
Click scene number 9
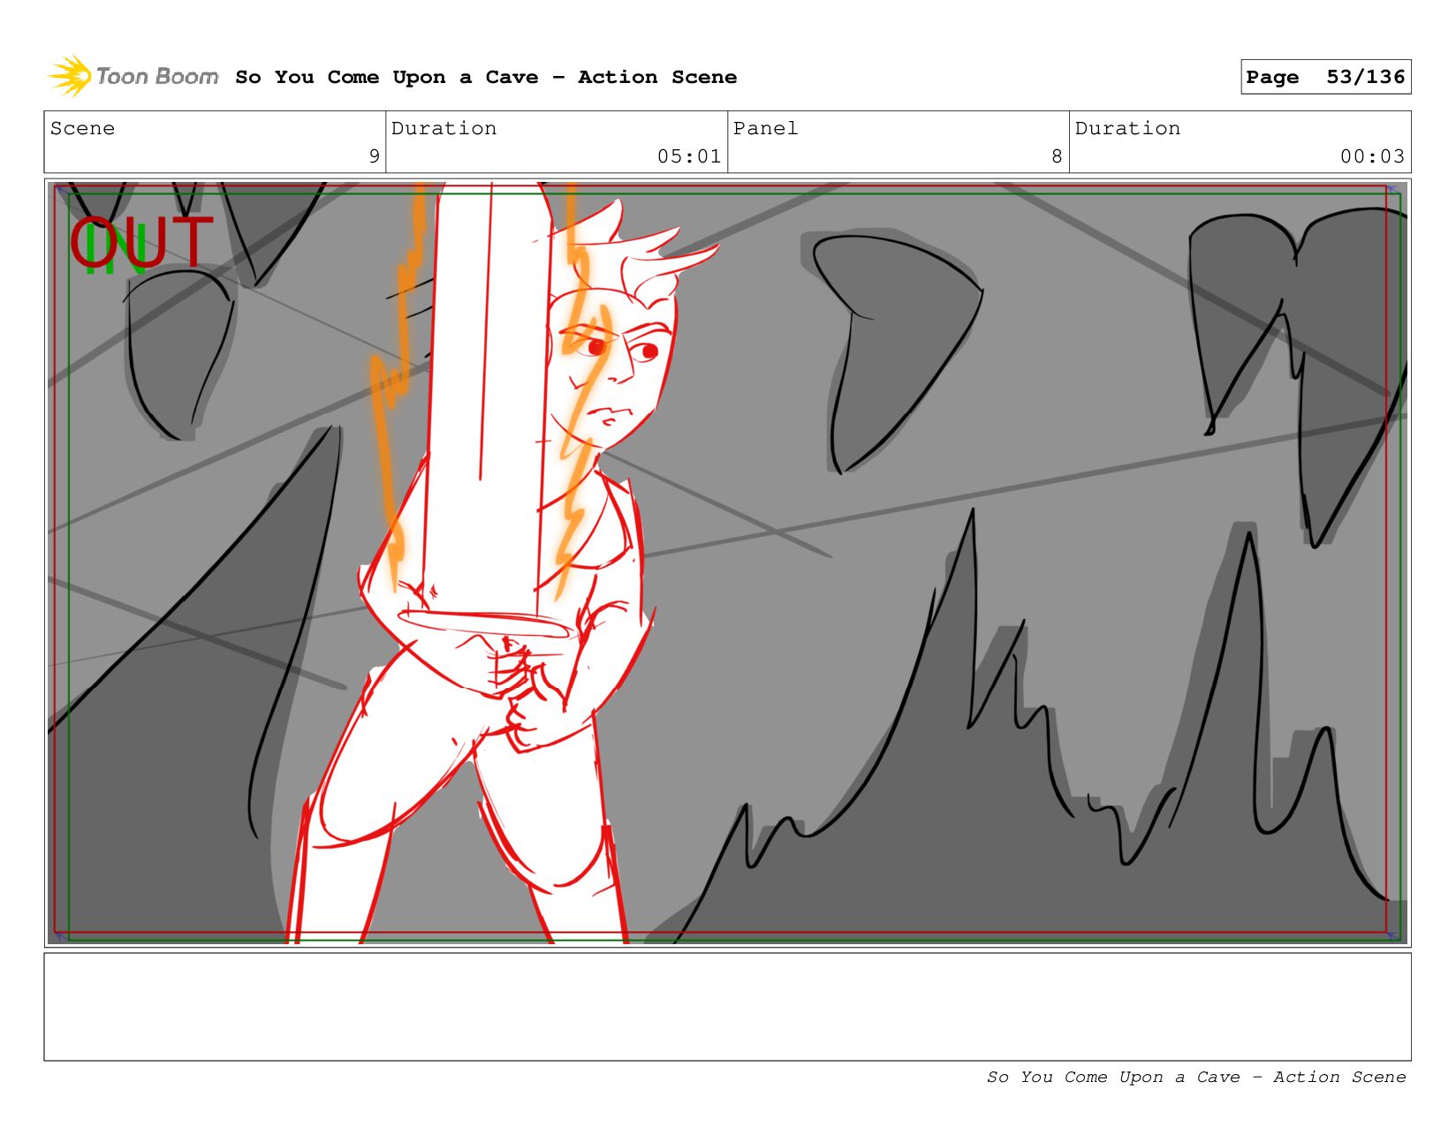coord(375,156)
